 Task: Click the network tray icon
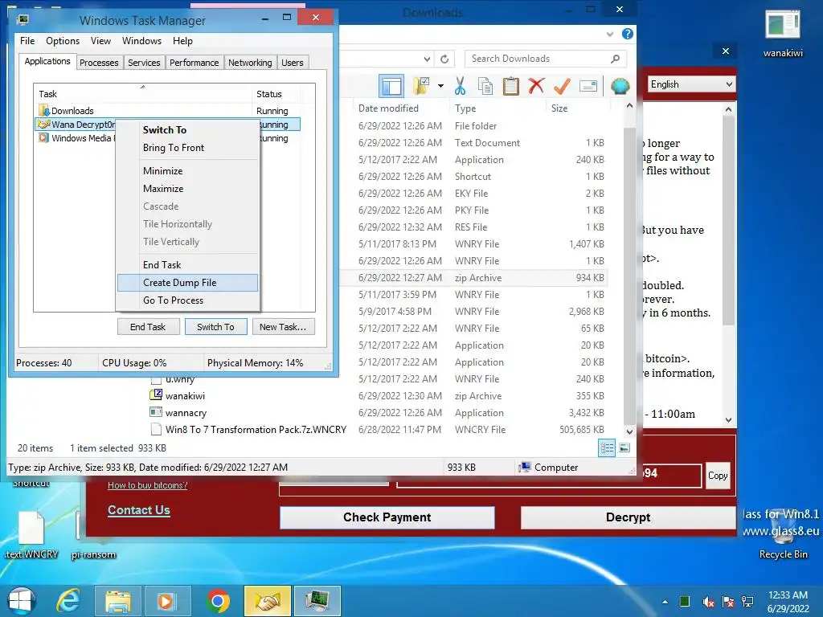click(x=747, y=602)
